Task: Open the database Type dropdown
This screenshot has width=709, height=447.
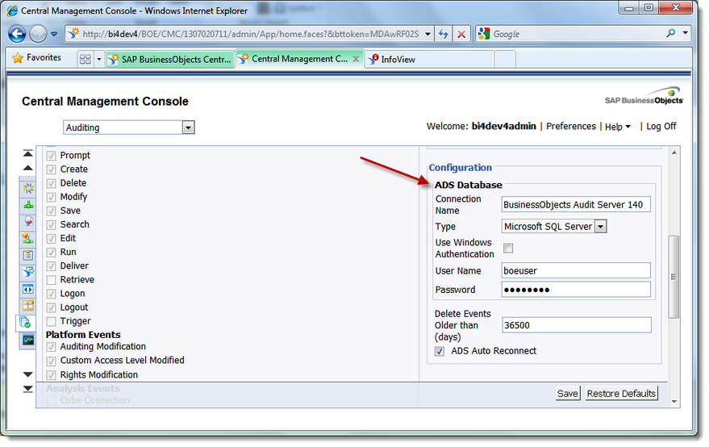Action: (x=600, y=226)
